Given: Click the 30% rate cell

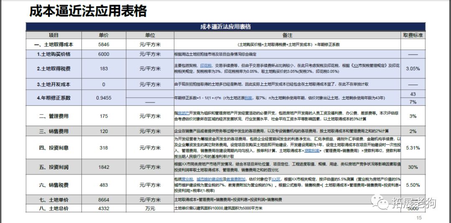Looking at the screenshot, I should [x=413, y=167].
